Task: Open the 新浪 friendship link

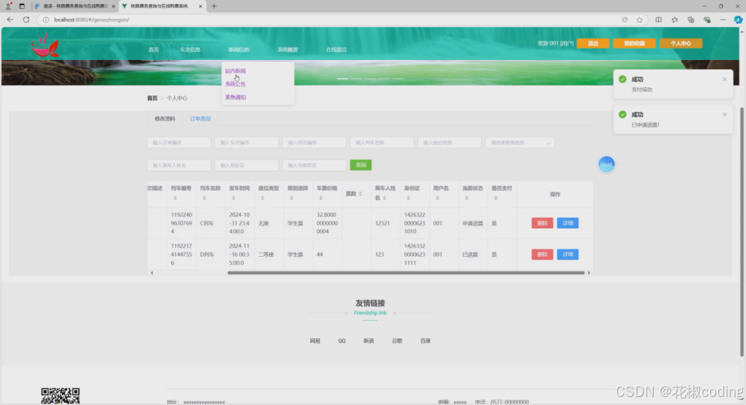Action: [369, 341]
